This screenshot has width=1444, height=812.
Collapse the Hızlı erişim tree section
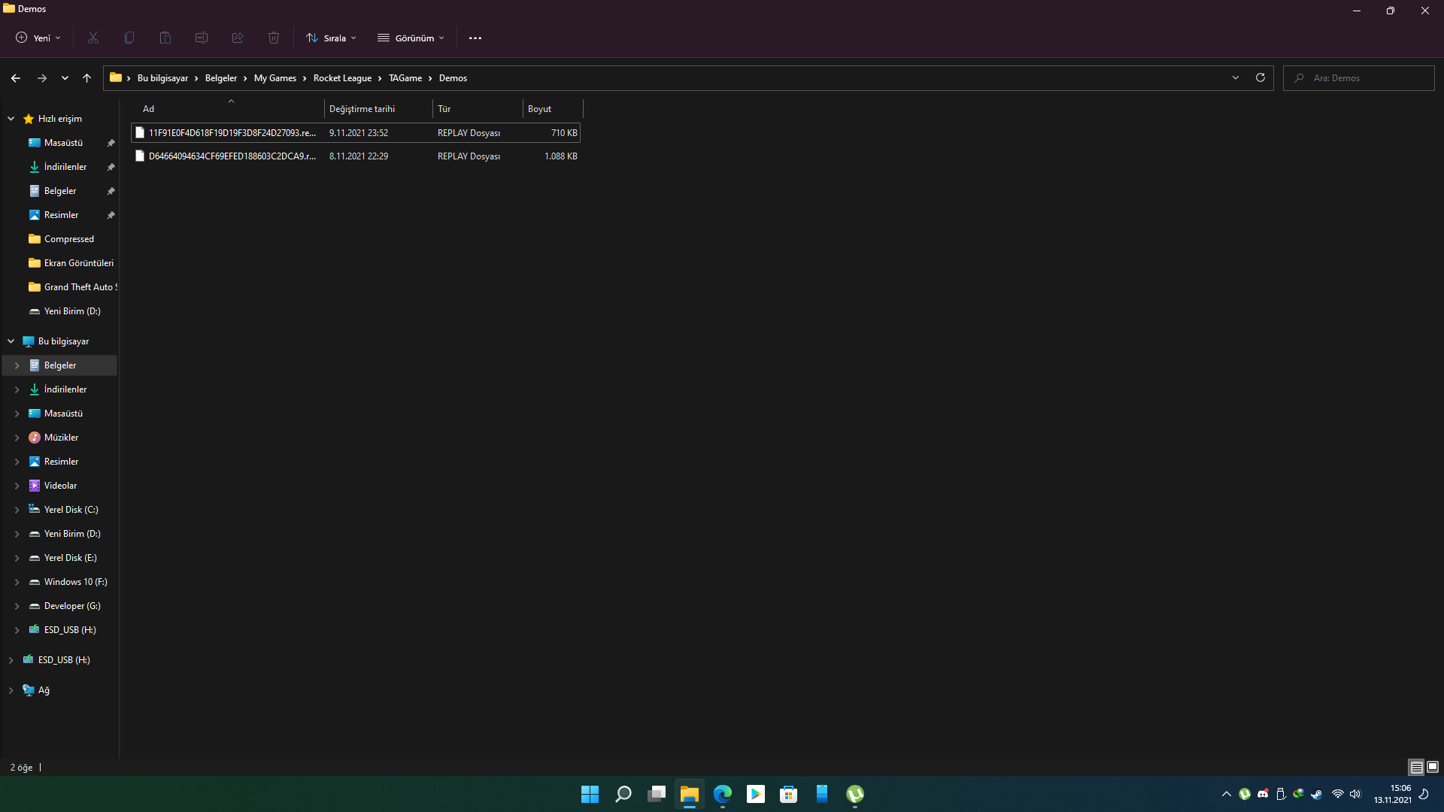11,119
